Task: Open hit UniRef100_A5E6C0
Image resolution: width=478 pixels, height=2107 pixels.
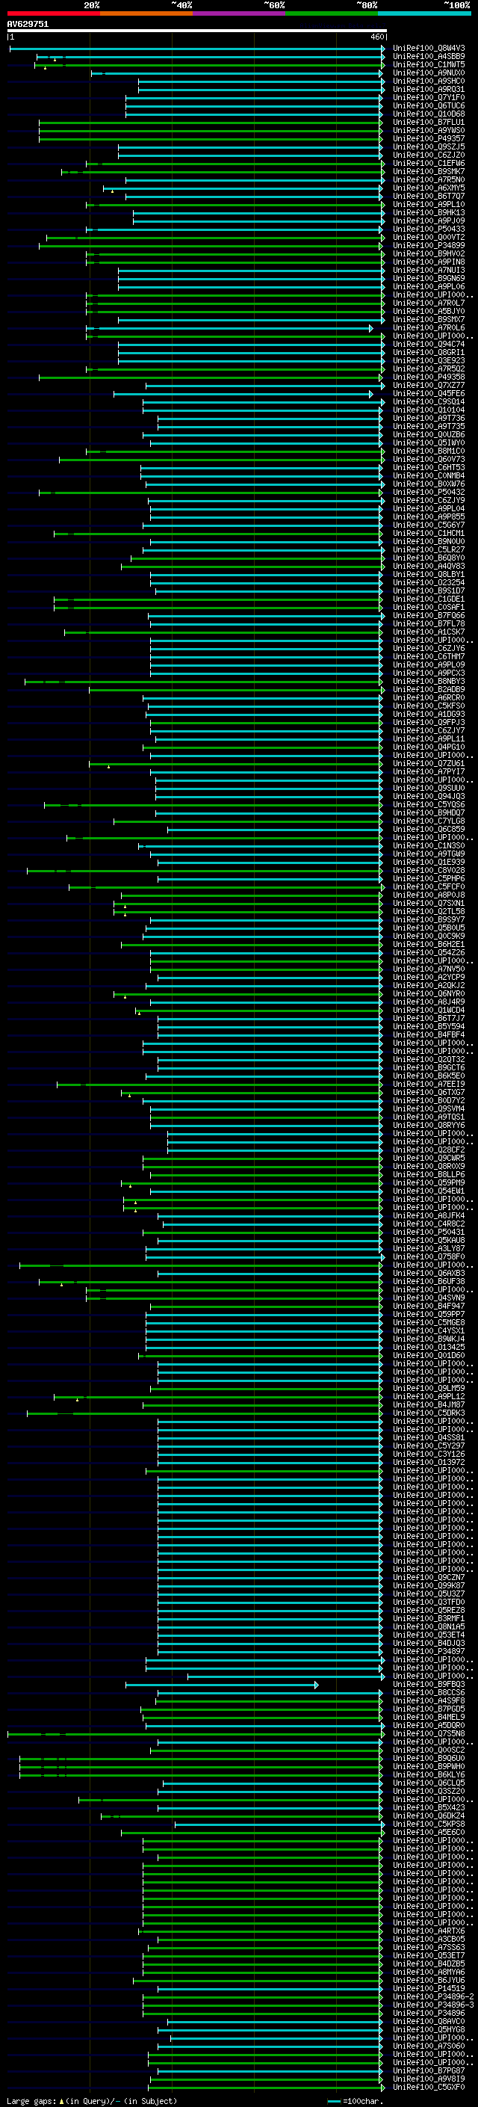Action: [x=428, y=1832]
